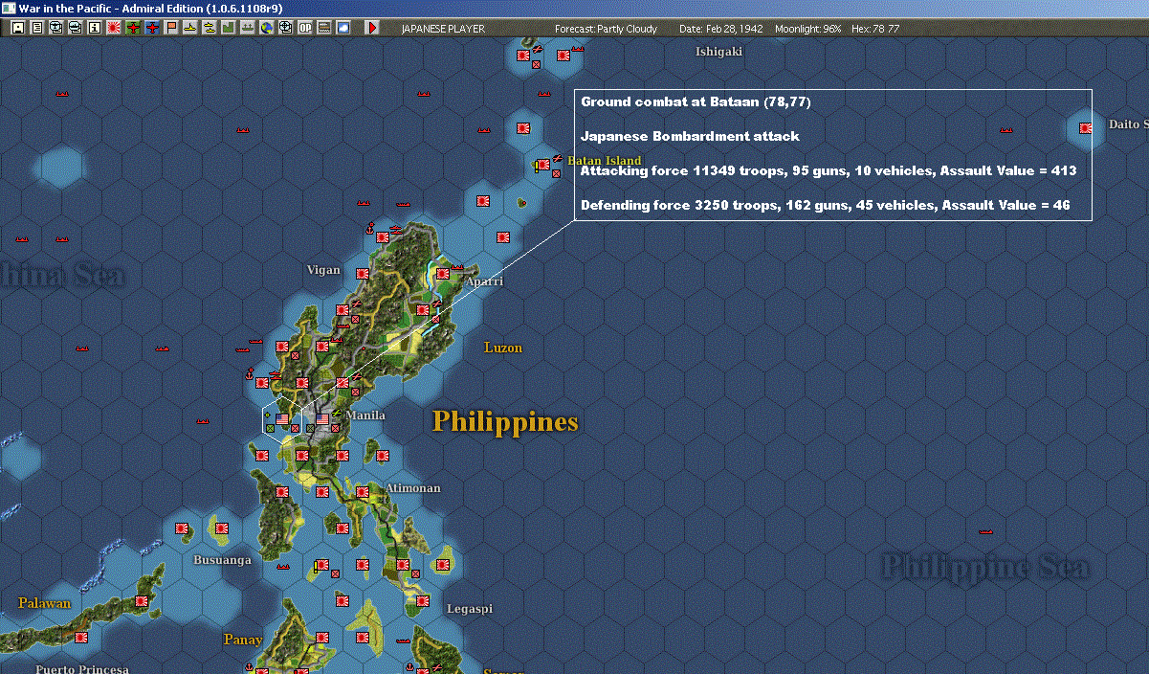
Task: Click the information 'i' toolbar icon
Action: point(94,28)
